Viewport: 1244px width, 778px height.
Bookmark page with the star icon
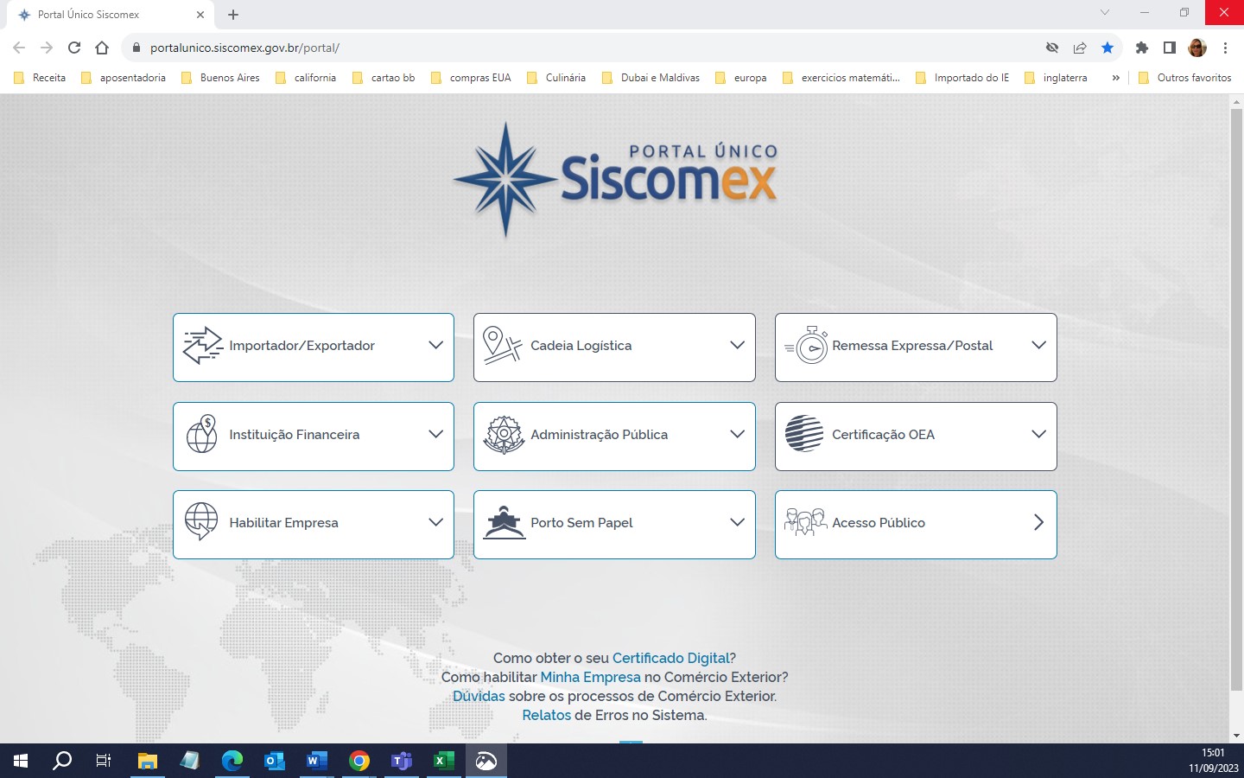[x=1108, y=48]
